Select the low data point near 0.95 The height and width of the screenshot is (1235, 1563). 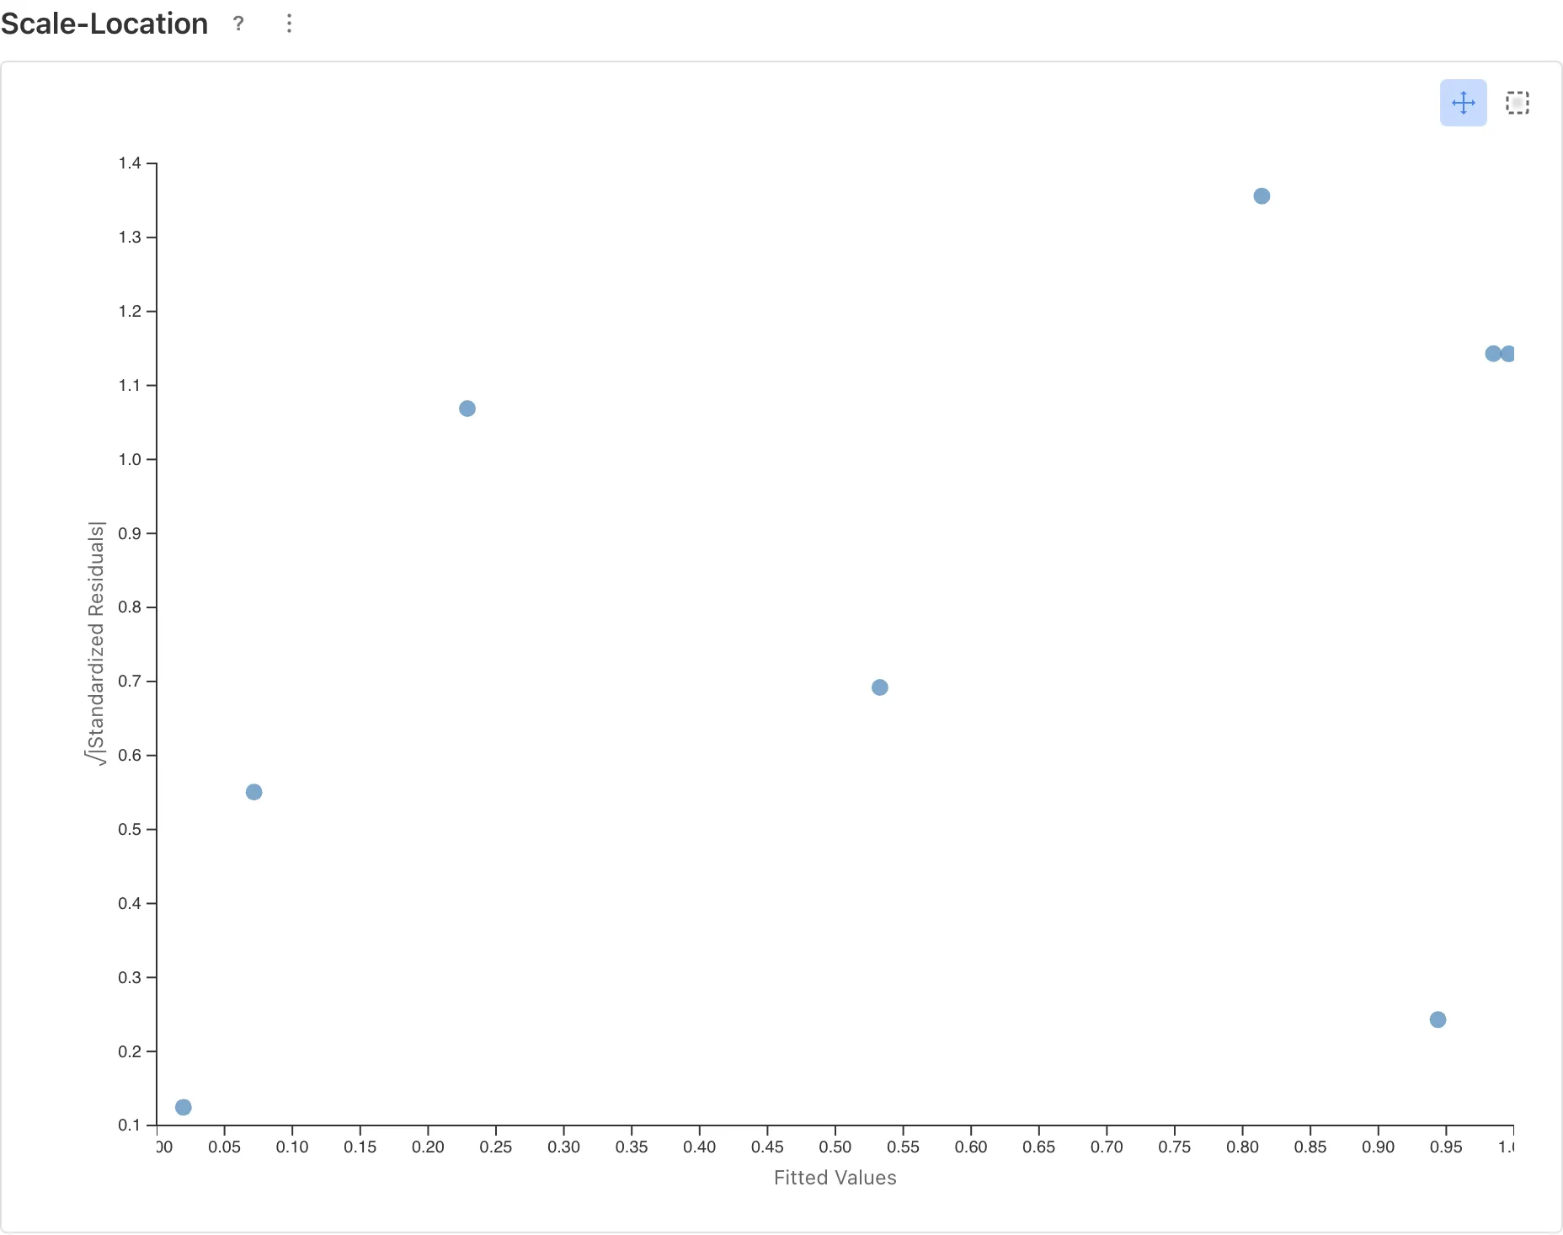pos(1438,1019)
